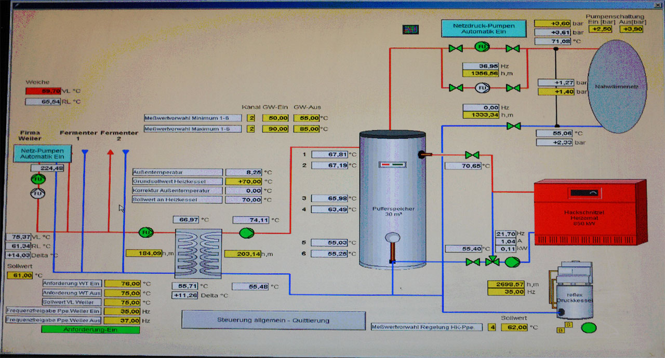
Task: Edit the Anforderung WT Ein 76,00 value
Action: coord(122,284)
